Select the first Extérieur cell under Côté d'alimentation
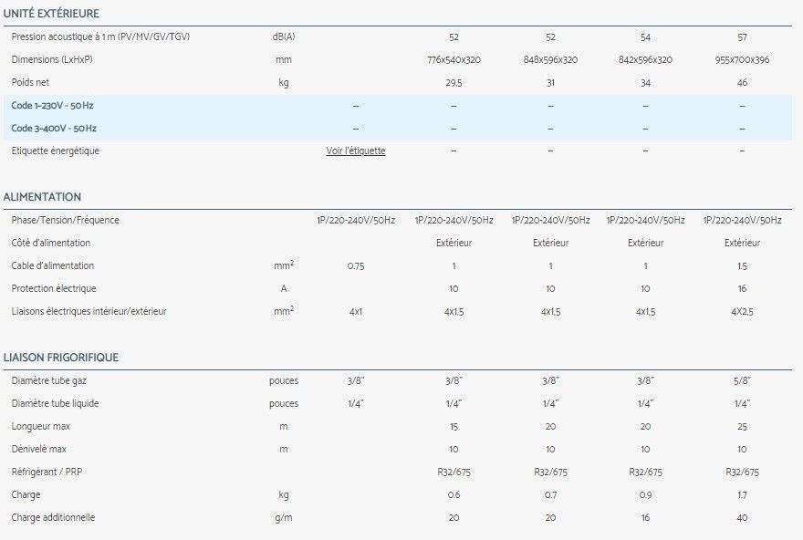The image size is (803, 540). point(453,243)
